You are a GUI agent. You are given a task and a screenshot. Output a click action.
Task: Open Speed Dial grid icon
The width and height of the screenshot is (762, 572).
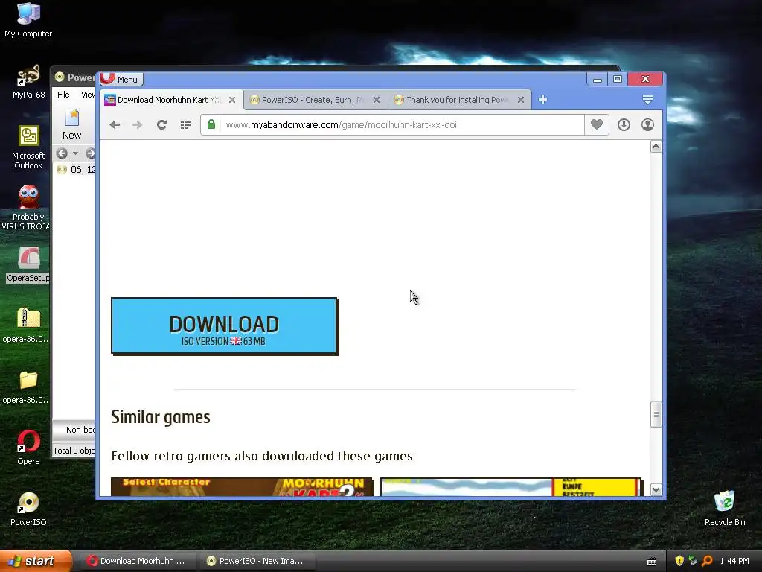tap(185, 125)
